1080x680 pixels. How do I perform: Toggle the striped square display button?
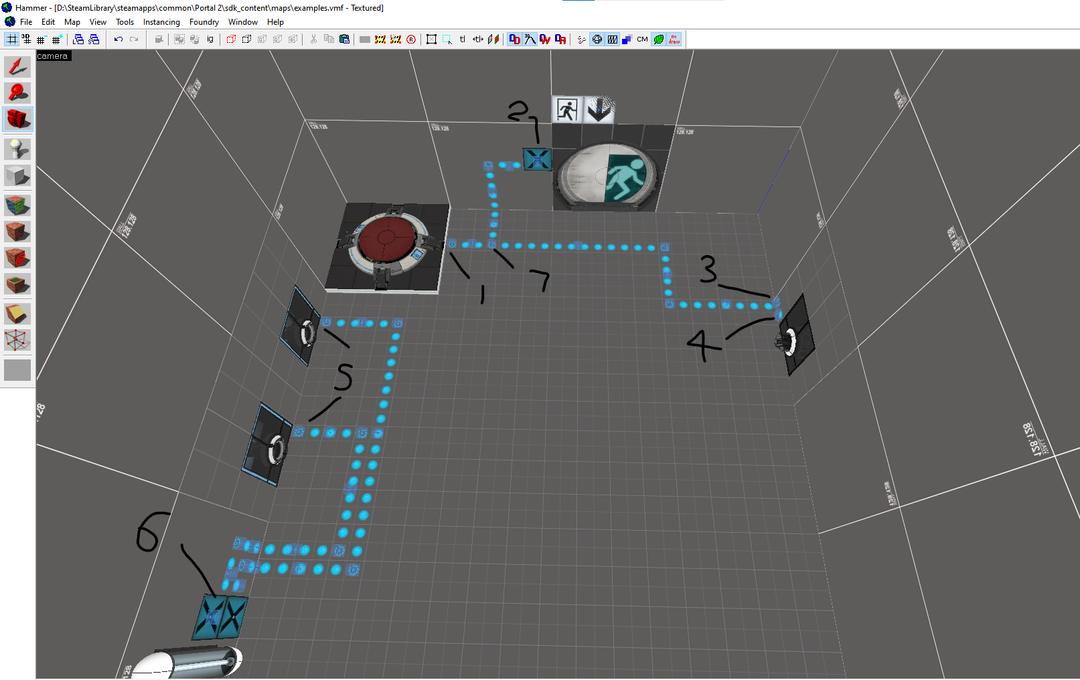click(x=612, y=39)
